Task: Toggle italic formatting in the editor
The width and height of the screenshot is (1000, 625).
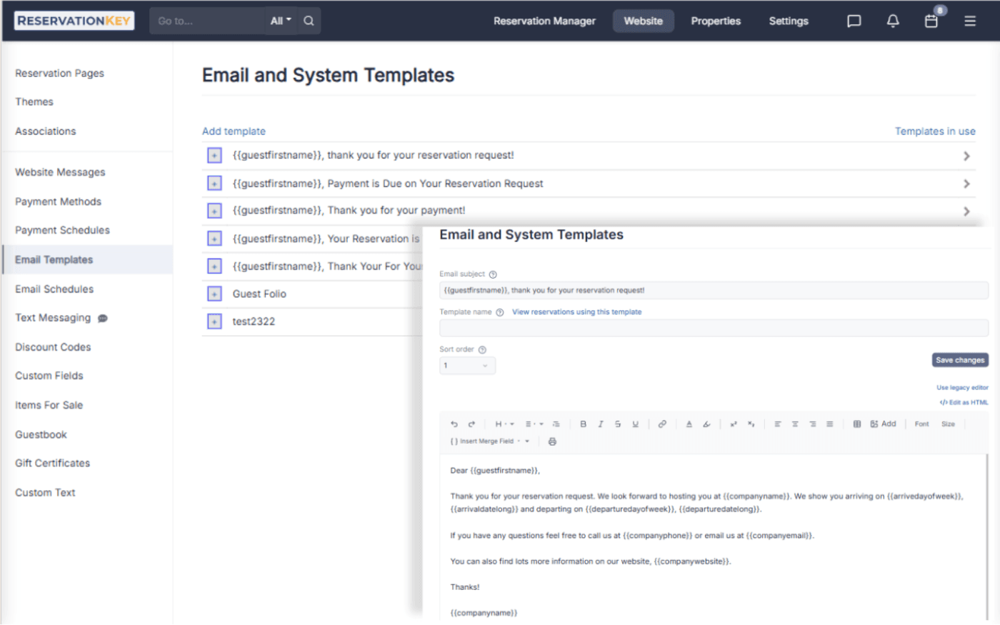Action: [x=601, y=424]
